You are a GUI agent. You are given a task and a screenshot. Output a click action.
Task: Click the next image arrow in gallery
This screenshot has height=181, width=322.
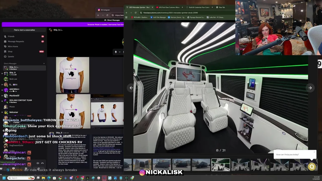click(x=310, y=88)
